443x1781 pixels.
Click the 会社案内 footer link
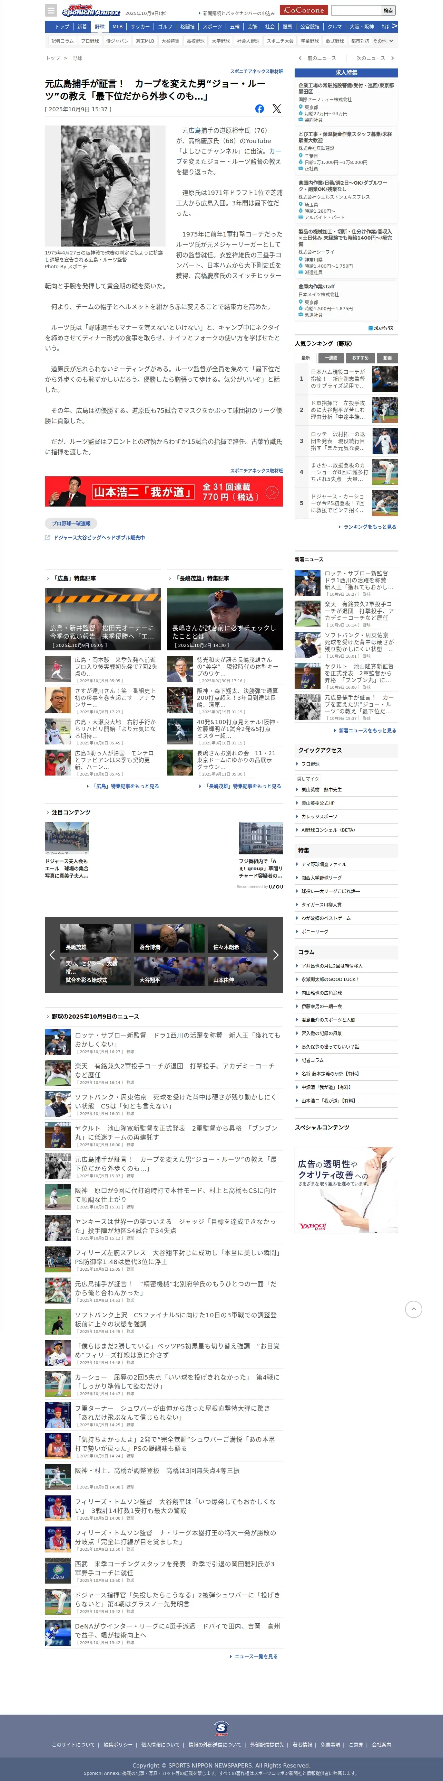pyautogui.click(x=382, y=1744)
